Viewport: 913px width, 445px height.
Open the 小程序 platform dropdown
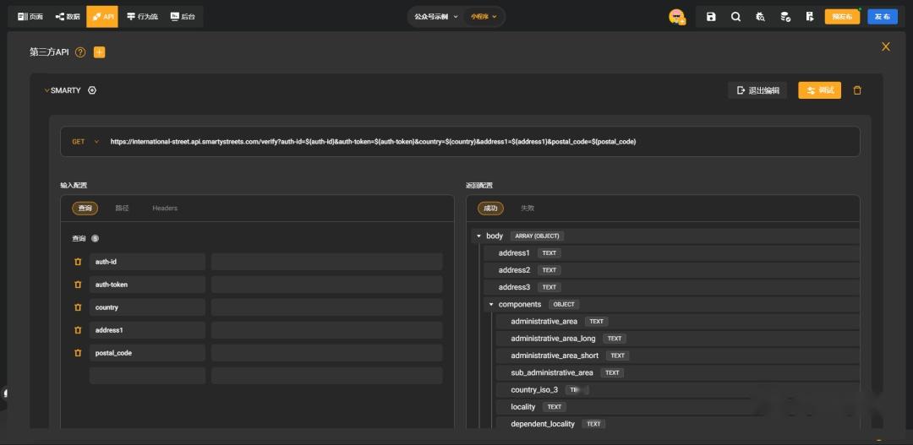484,17
